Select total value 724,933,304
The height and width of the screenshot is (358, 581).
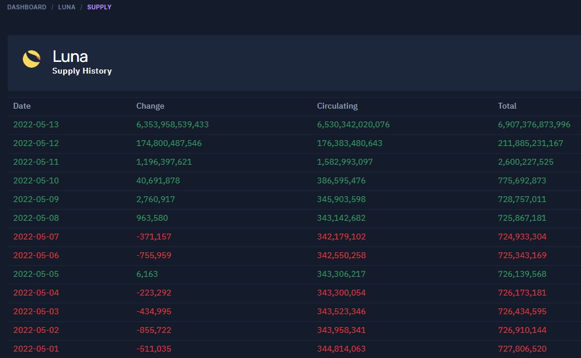522,237
